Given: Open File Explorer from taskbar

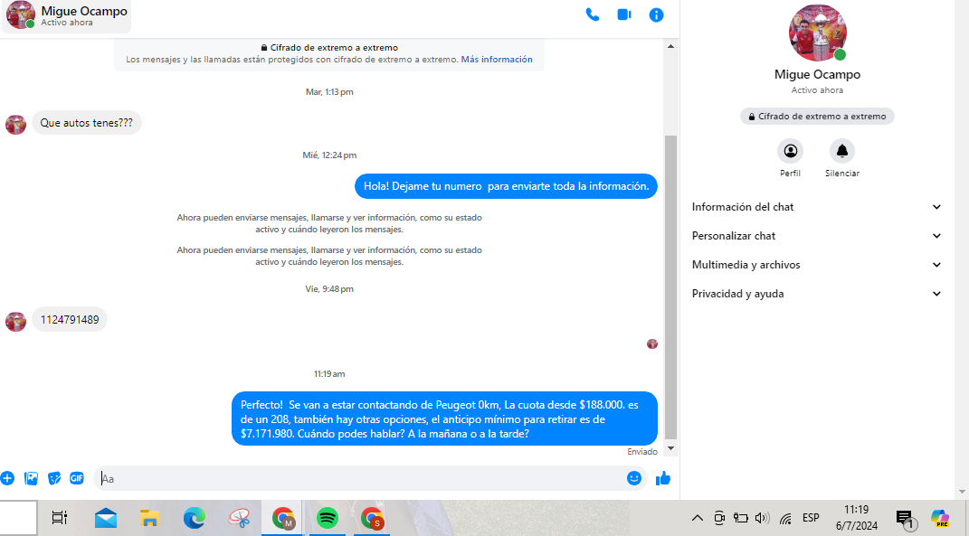Looking at the screenshot, I should [x=149, y=518].
